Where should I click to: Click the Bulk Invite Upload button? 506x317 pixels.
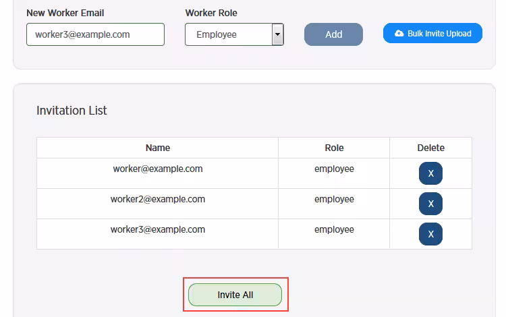(432, 33)
